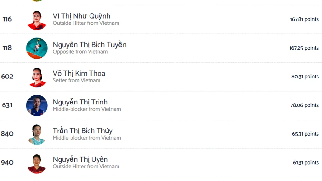Select the 167.81 points score
This screenshot has height=181, width=322.
tap(304, 19)
